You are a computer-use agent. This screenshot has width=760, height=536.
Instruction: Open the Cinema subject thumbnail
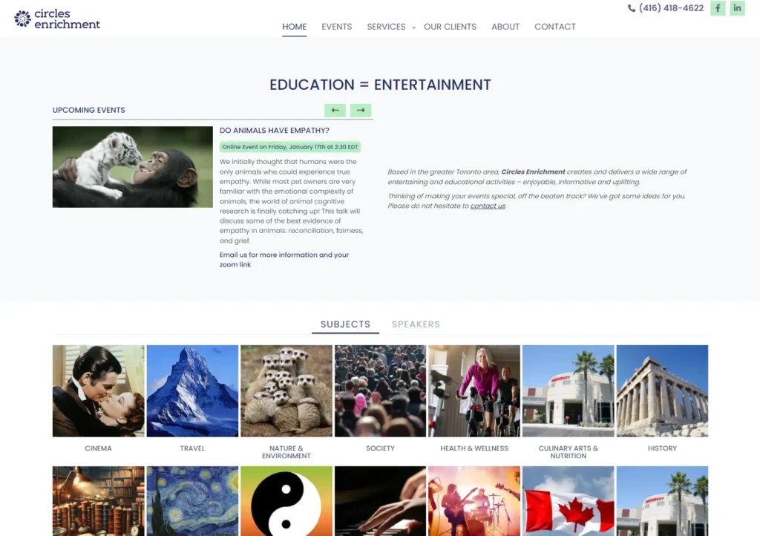tap(98, 390)
